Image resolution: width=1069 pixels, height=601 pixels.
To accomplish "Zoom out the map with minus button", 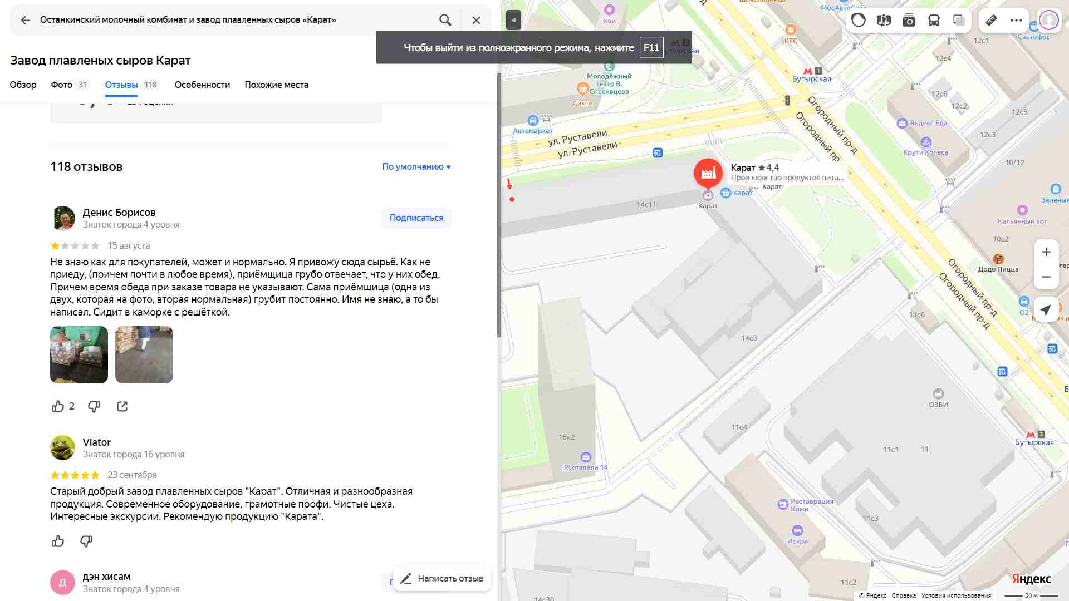I will (1046, 277).
